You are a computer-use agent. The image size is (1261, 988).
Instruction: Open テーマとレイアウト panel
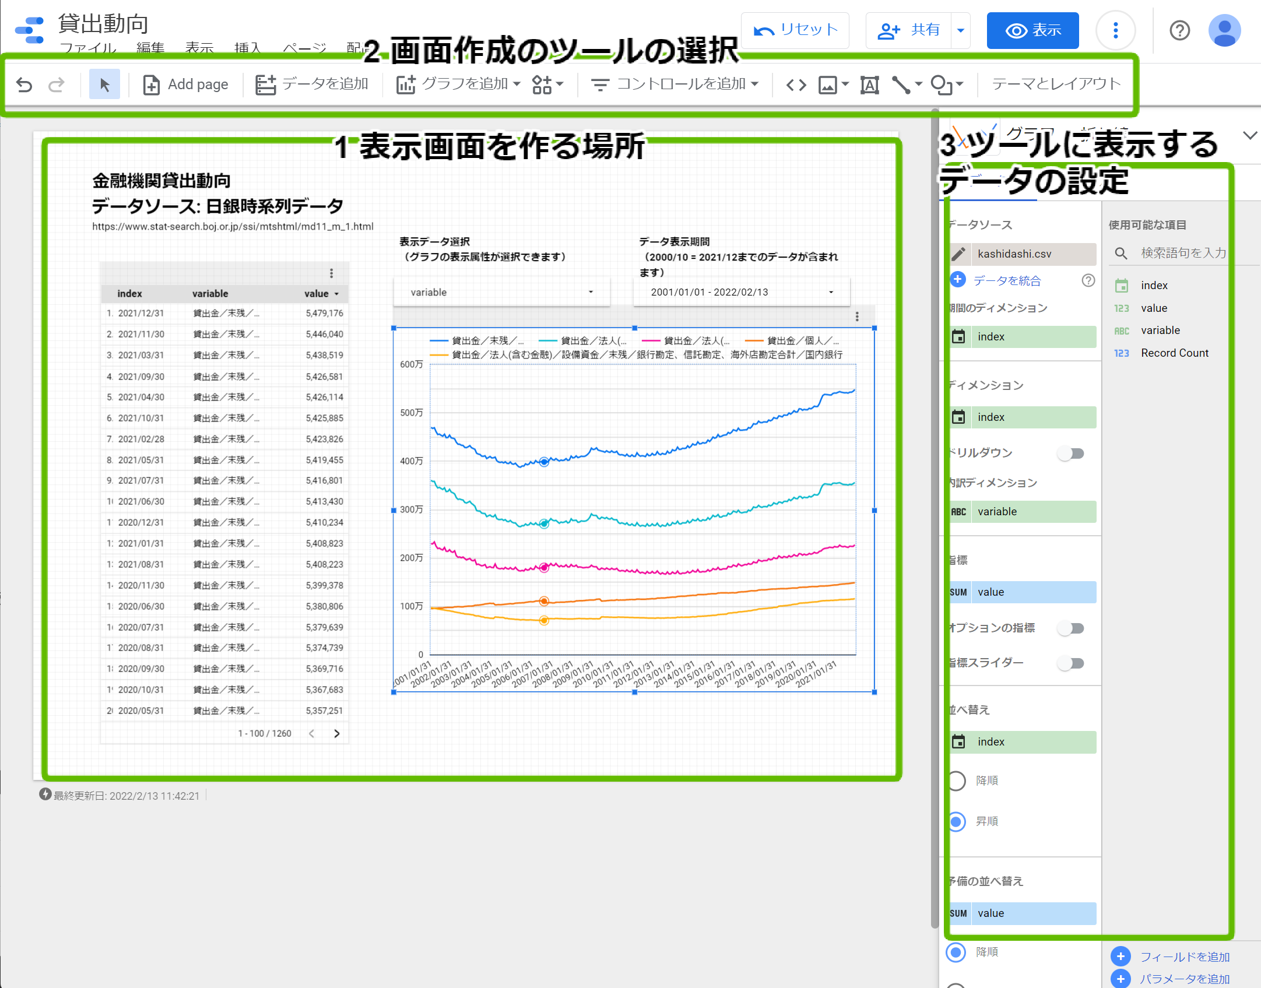1056,84
